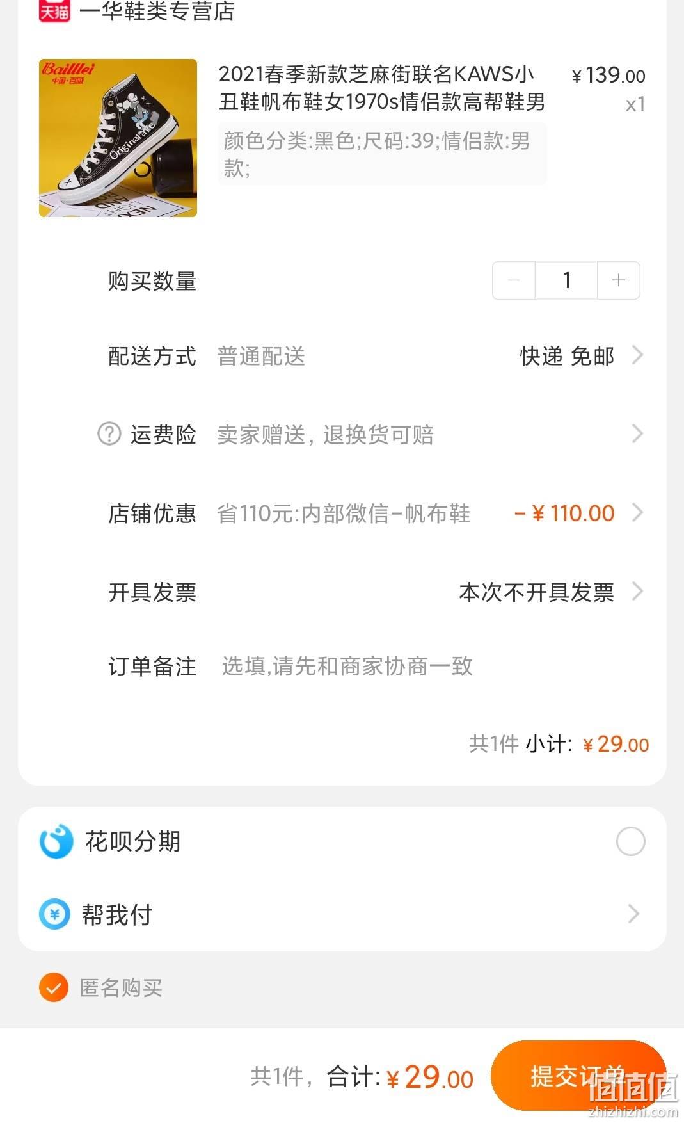Uncheck the 匿名购买 orange checkbox

(54, 988)
